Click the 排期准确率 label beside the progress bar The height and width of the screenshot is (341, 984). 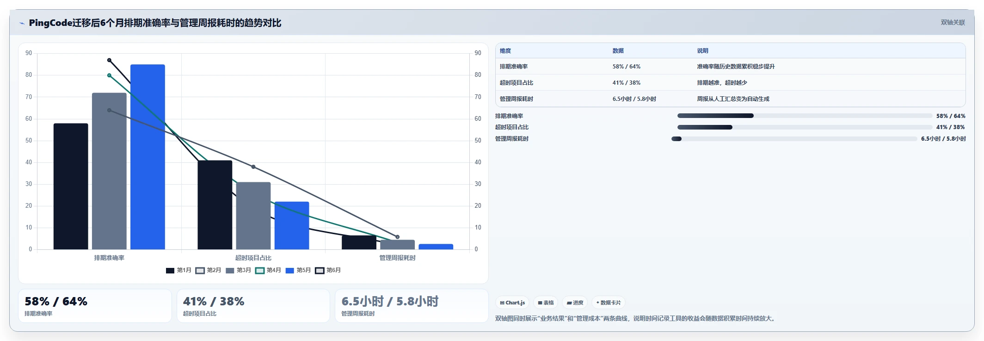point(509,116)
